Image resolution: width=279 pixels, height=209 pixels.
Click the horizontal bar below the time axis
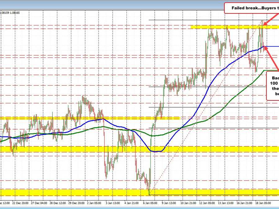139,208
